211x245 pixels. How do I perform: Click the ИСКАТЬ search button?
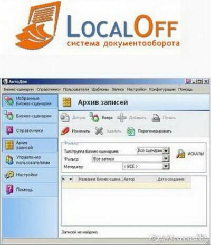190,154
